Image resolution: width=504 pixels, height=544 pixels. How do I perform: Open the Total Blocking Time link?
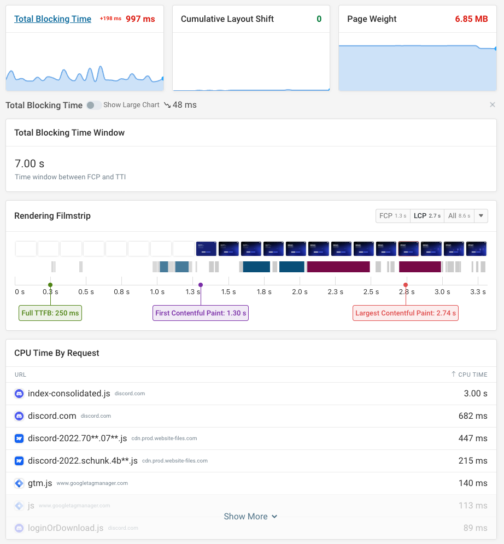coord(52,19)
